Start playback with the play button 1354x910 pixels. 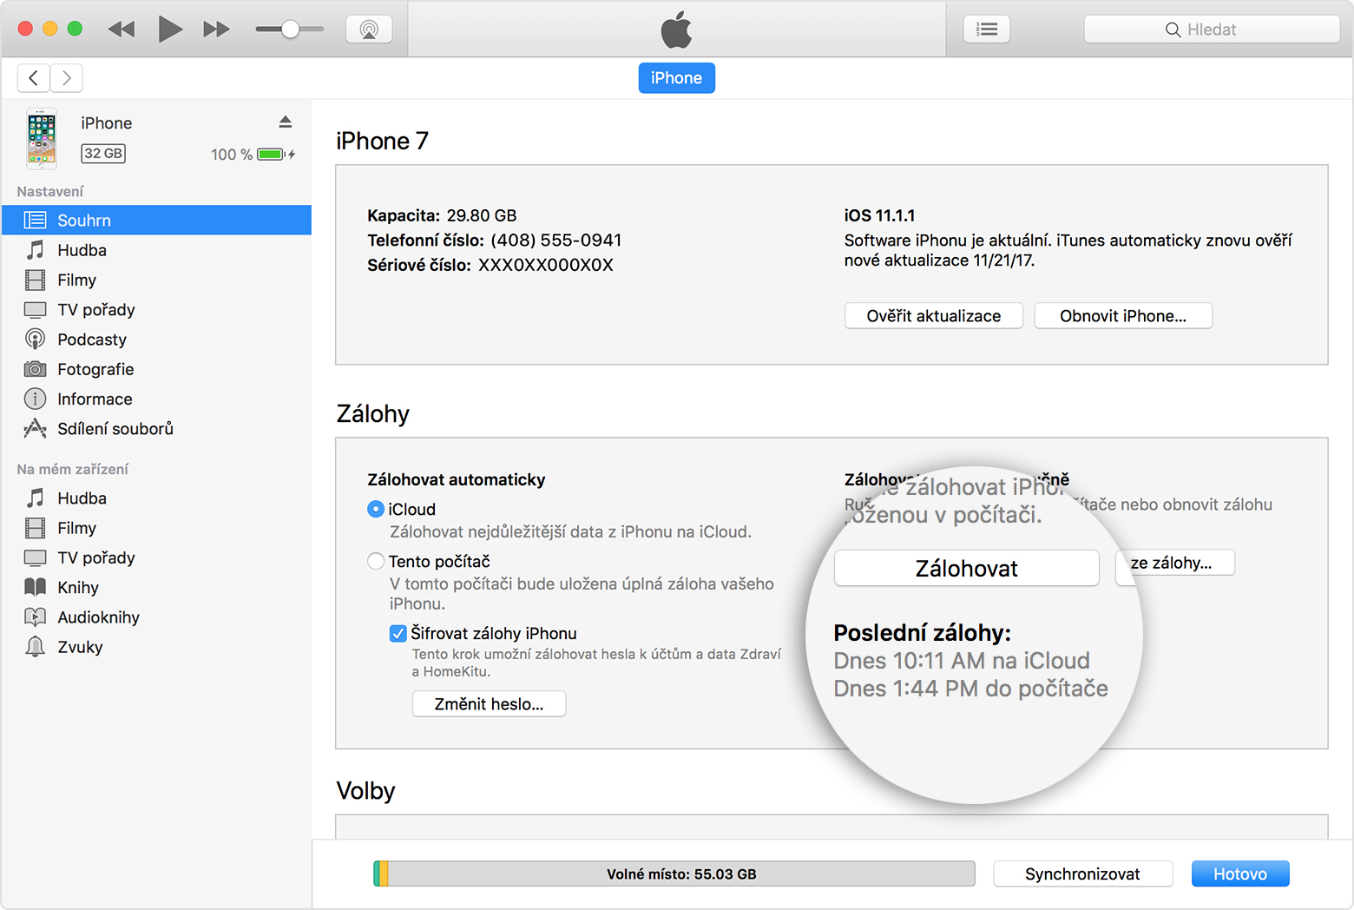coord(170,30)
